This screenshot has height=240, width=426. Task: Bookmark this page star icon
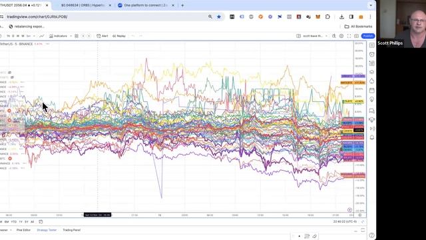[x=219, y=17]
